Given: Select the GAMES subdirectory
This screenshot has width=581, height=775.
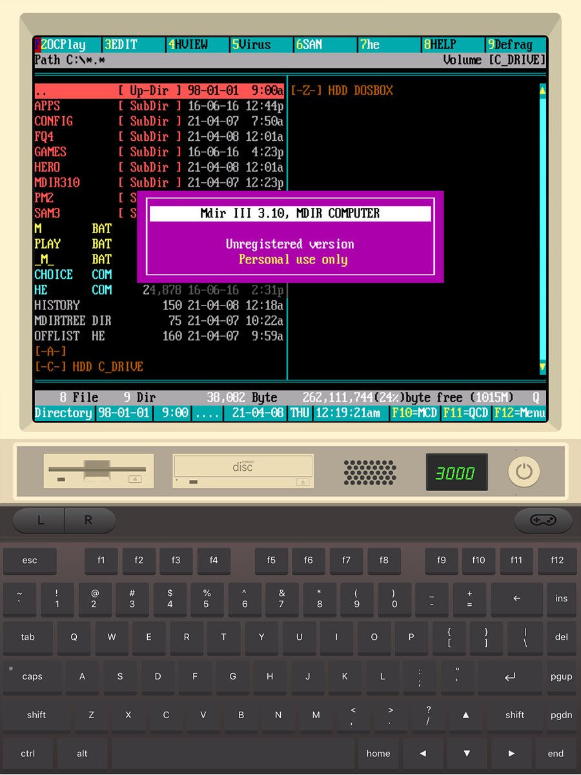Looking at the screenshot, I should pyautogui.click(x=159, y=152).
